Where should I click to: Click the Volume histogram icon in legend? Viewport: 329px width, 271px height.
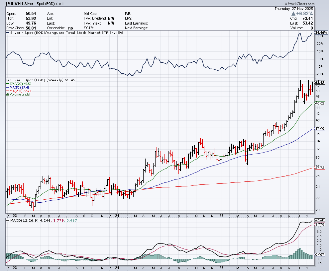pyautogui.click(x=8, y=95)
